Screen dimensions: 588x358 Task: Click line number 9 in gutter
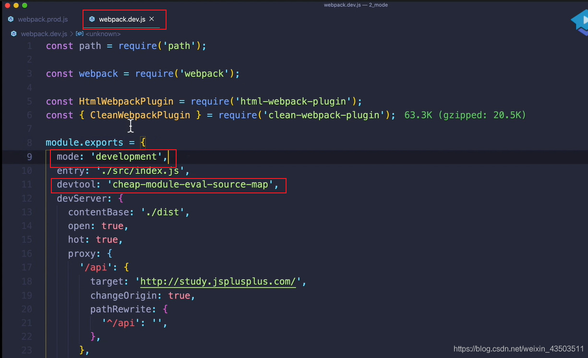click(x=29, y=157)
